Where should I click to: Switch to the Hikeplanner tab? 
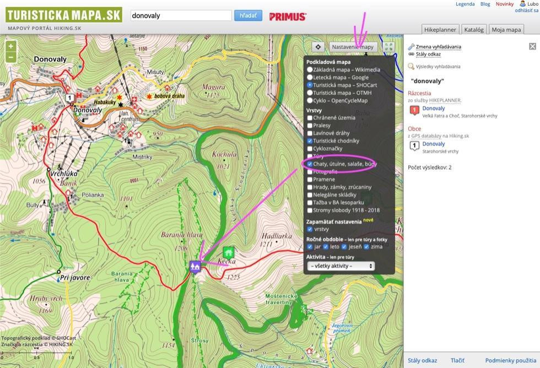point(440,30)
